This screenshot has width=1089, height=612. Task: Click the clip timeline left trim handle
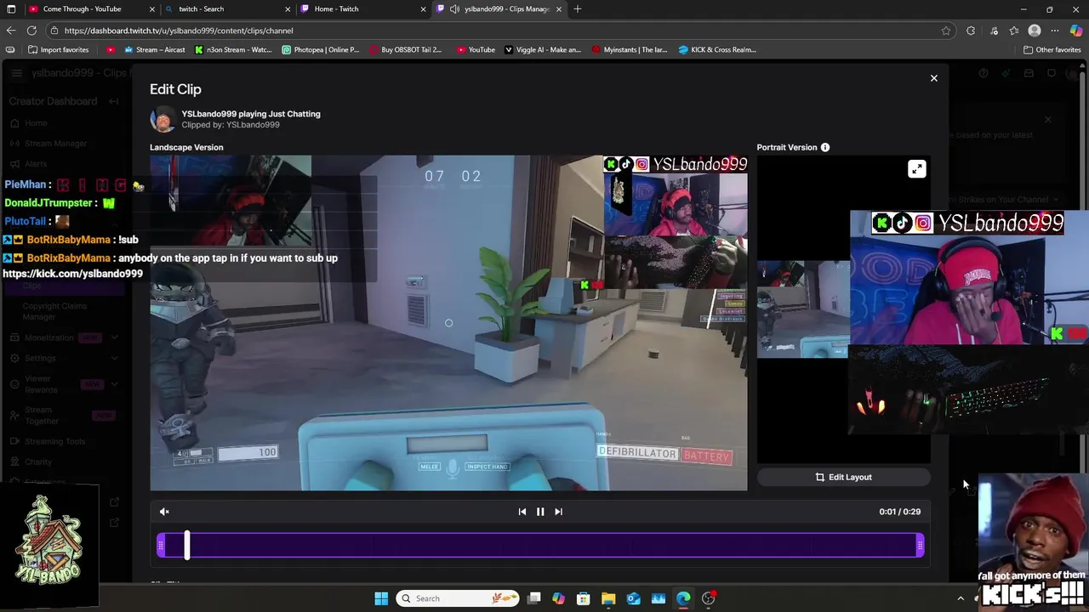click(x=161, y=546)
